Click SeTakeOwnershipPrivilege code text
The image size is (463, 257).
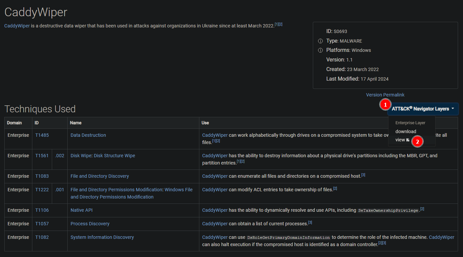(x=388, y=210)
